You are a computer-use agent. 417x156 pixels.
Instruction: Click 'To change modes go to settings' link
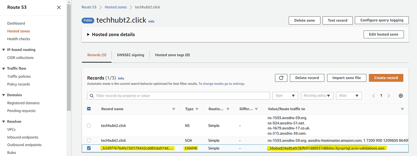tap(222, 84)
